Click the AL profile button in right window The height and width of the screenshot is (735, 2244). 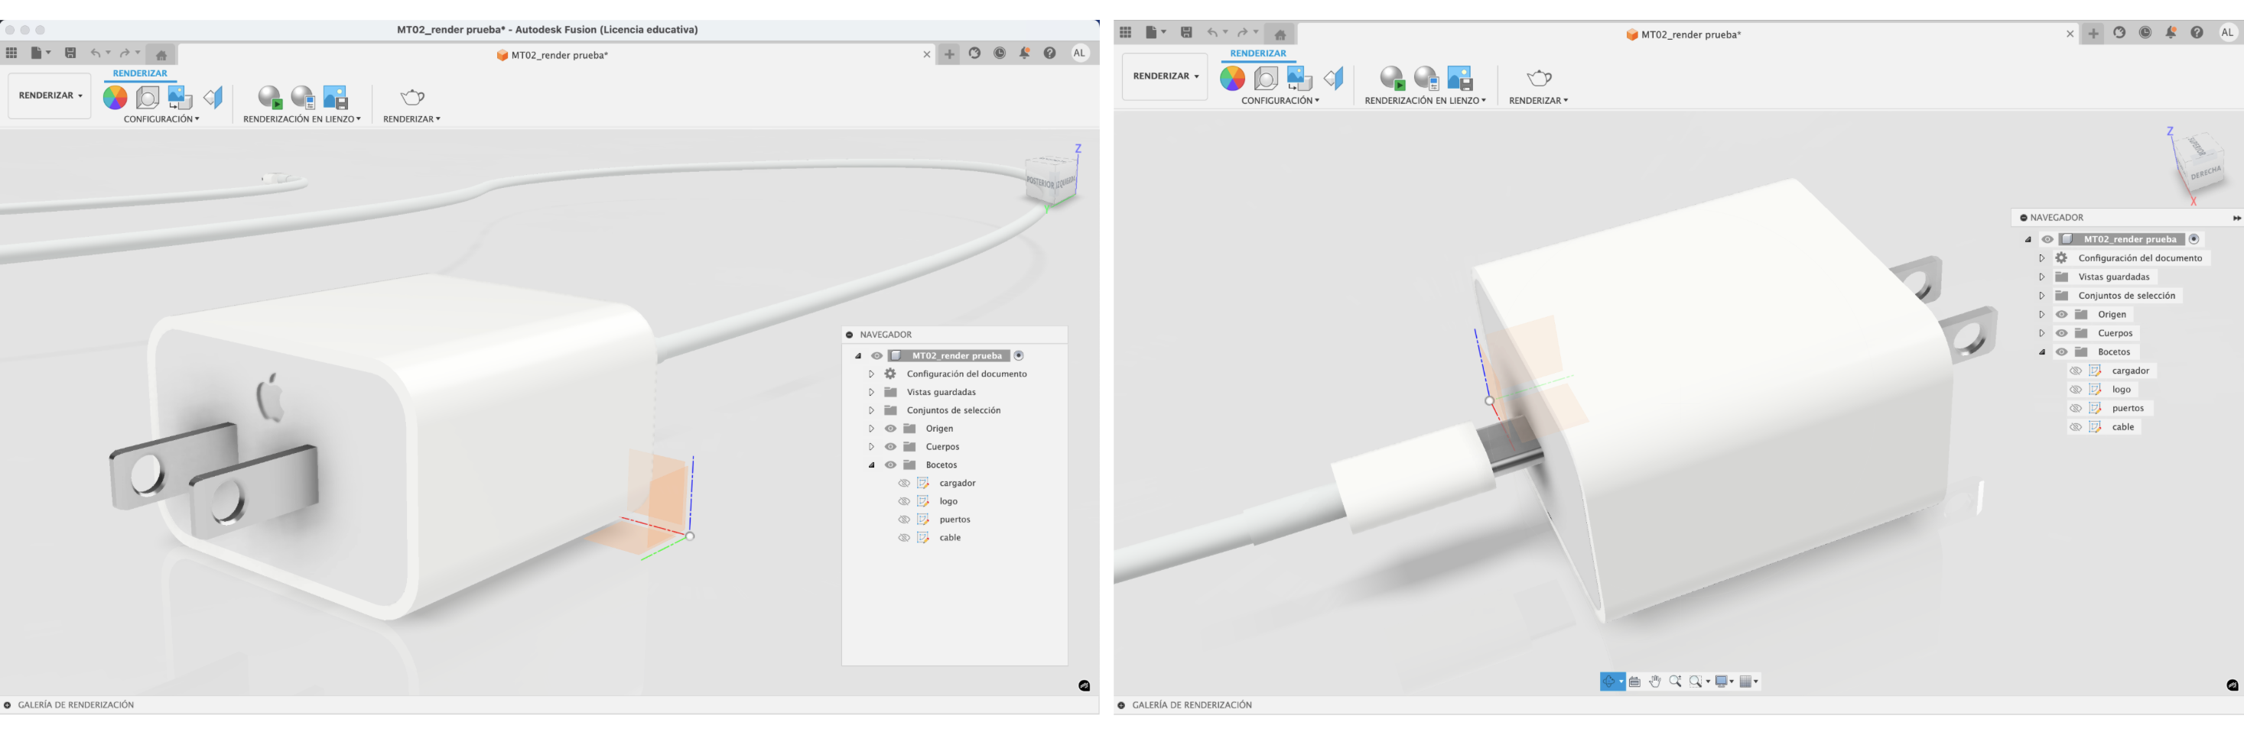2226,33
